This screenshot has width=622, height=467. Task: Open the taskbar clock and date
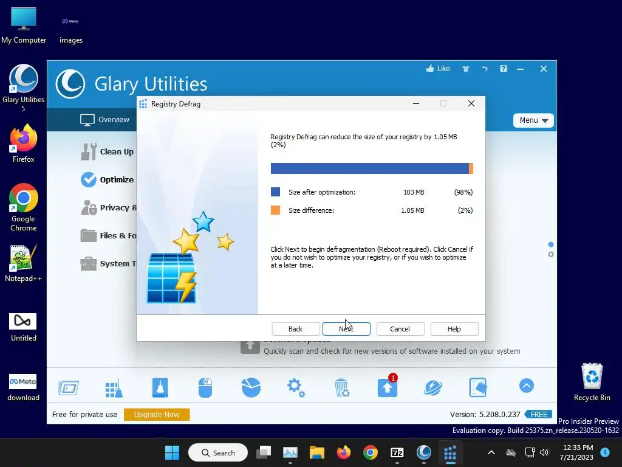(577, 452)
